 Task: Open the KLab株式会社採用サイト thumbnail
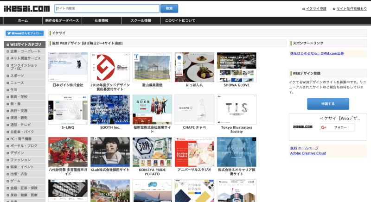click(x=110, y=152)
